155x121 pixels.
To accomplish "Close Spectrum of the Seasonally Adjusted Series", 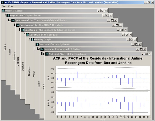I will pyautogui.click(x=125, y=30).
